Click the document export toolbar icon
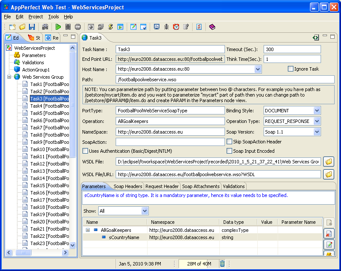 coord(186,27)
